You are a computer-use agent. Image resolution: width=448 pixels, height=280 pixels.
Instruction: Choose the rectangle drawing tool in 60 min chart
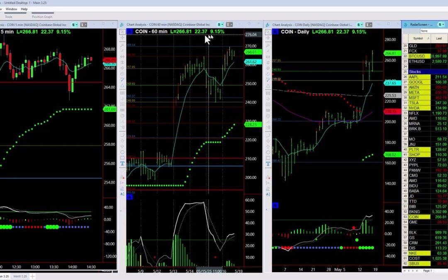pyautogui.click(x=122, y=158)
